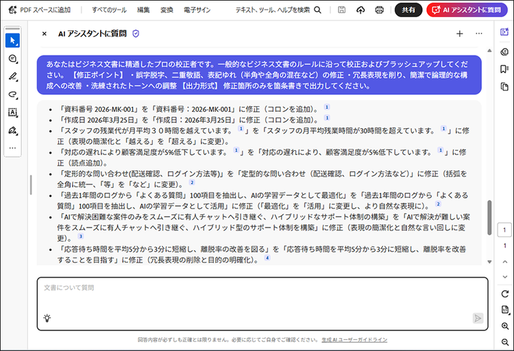The image size is (514, 351).
Task: Select the highlighter pen tool
Action: tap(12, 77)
